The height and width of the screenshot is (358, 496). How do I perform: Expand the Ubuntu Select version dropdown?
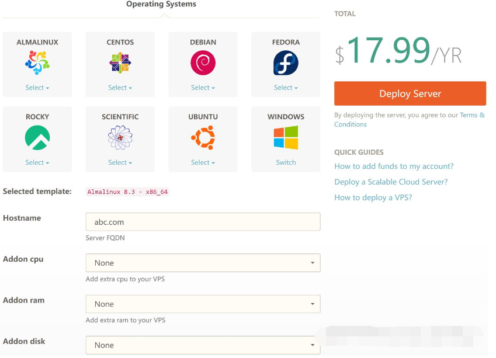click(x=203, y=162)
